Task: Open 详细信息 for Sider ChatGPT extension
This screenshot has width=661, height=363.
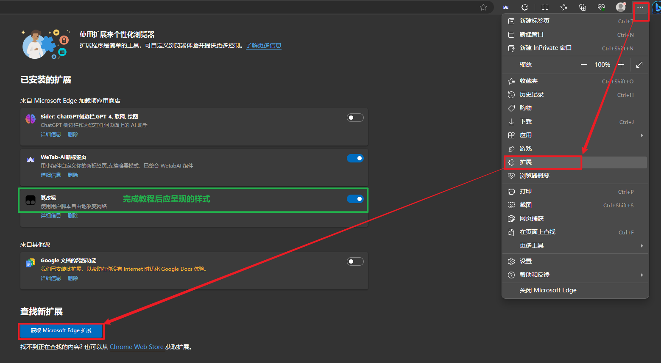Action: (x=51, y=135)
